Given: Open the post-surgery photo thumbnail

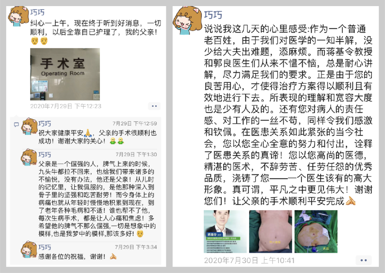Looking at the screenshot, I should point(316,232).
